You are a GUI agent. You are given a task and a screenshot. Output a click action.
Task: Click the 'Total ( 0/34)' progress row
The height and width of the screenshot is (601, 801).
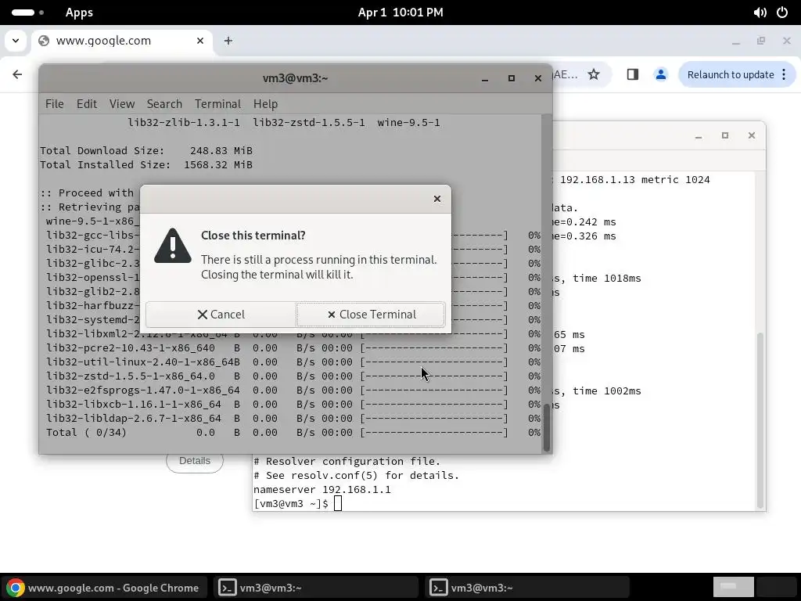pyautogui.click(x=293, y=433)
